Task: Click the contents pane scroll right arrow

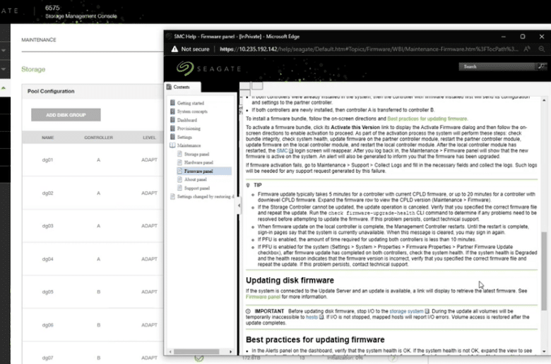Action: pyautogui.click(x=230, y=351)
